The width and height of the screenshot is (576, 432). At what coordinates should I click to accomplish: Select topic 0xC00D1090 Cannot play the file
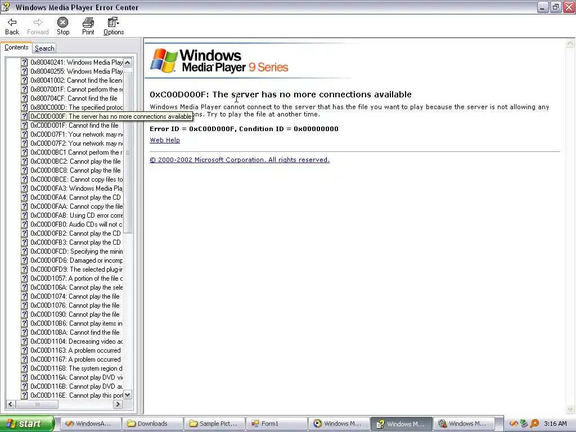point(75,314)
